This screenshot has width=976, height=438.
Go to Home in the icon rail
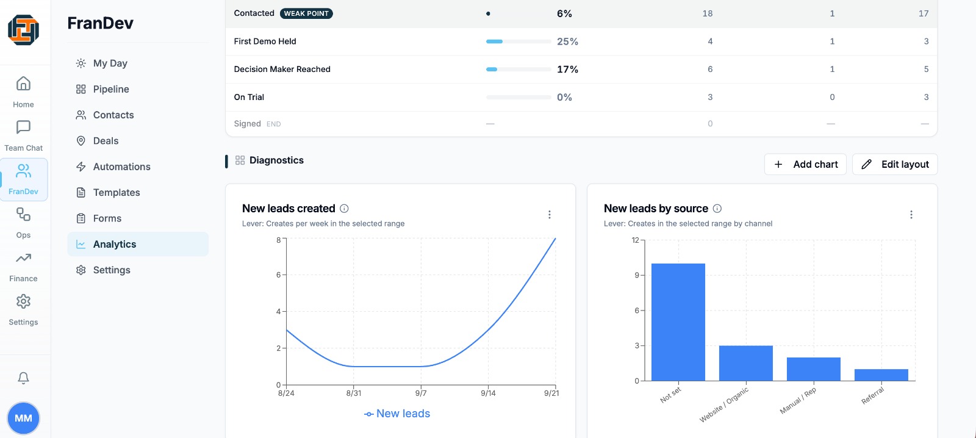[23, 91]
